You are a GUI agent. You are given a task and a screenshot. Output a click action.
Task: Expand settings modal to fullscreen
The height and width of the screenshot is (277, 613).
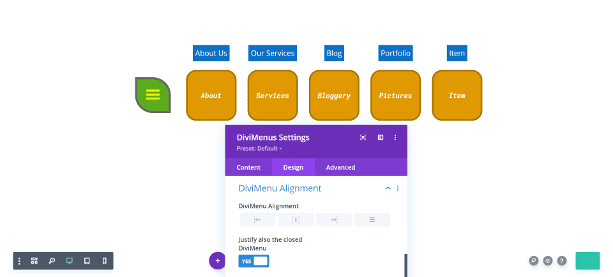point(363,137)
